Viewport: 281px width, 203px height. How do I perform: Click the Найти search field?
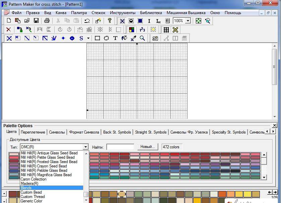pos(120,147)
